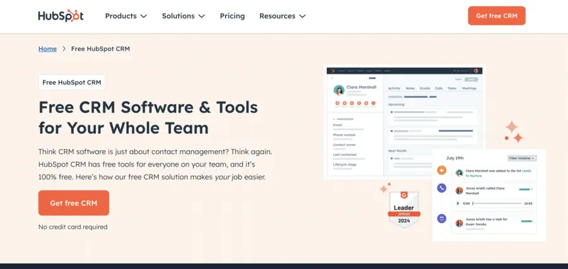Click the Upcoming section heading

[x=396, y=104]
